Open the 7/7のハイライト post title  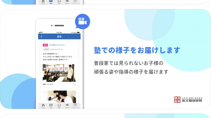click(57, 45)
